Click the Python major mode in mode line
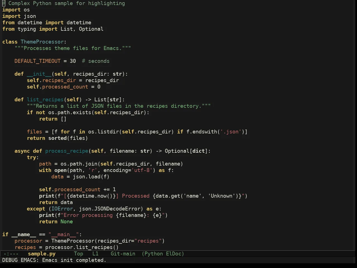The image size is (357, 268). point(154,254)
